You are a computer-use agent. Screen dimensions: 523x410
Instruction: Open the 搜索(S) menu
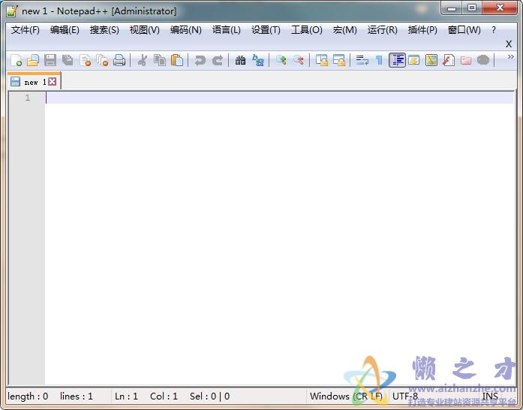(104, 30)
